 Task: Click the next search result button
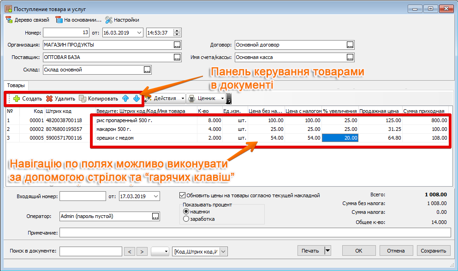[142, 252]
